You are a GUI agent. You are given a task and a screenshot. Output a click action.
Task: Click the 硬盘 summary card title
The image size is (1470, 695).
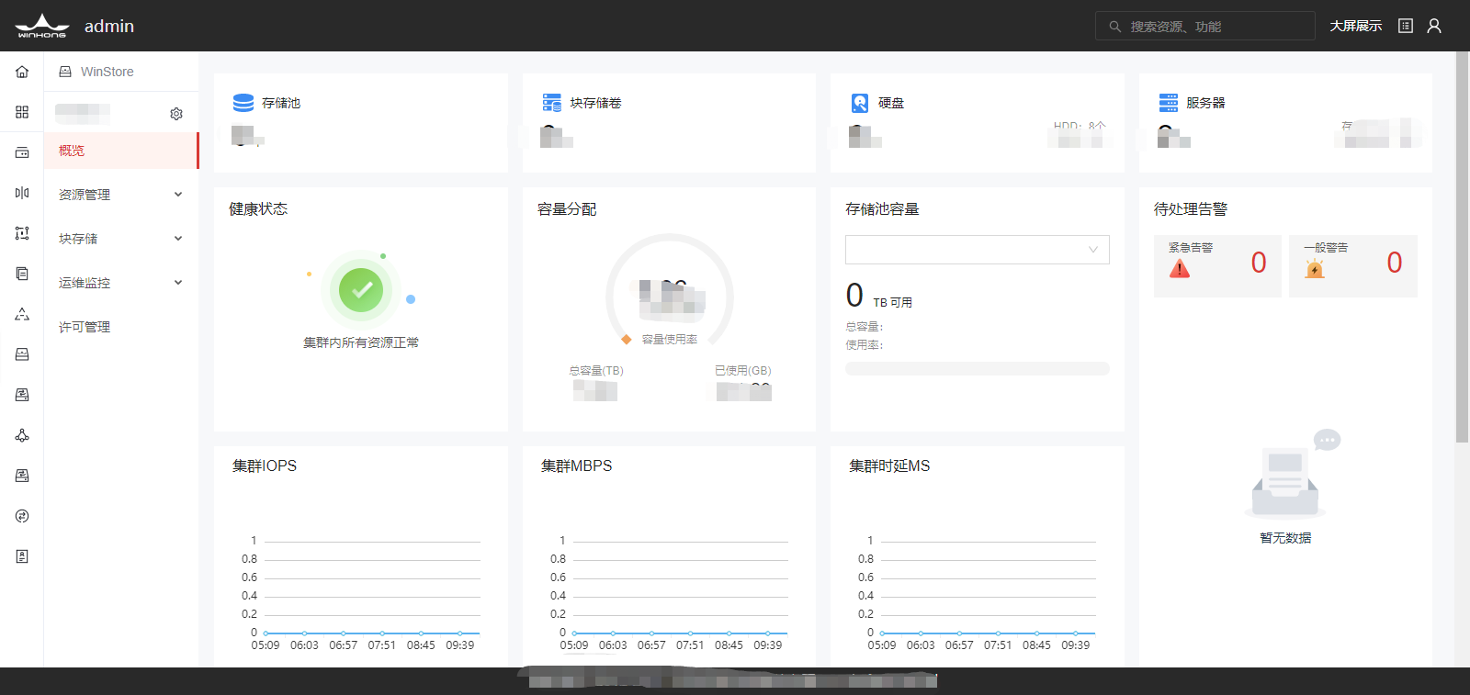891,103
